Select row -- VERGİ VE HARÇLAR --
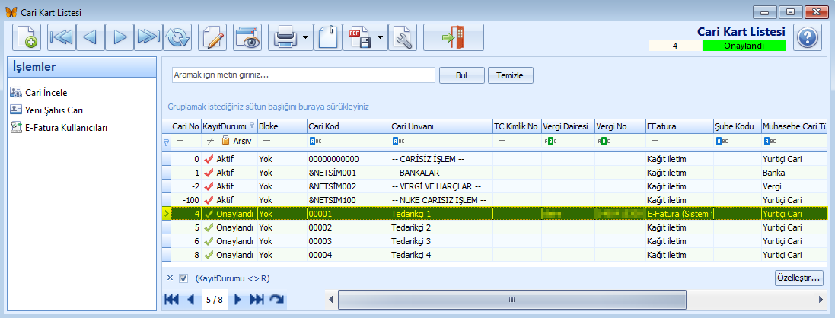This screenshot has width=835, height=318. click(493, 186)
